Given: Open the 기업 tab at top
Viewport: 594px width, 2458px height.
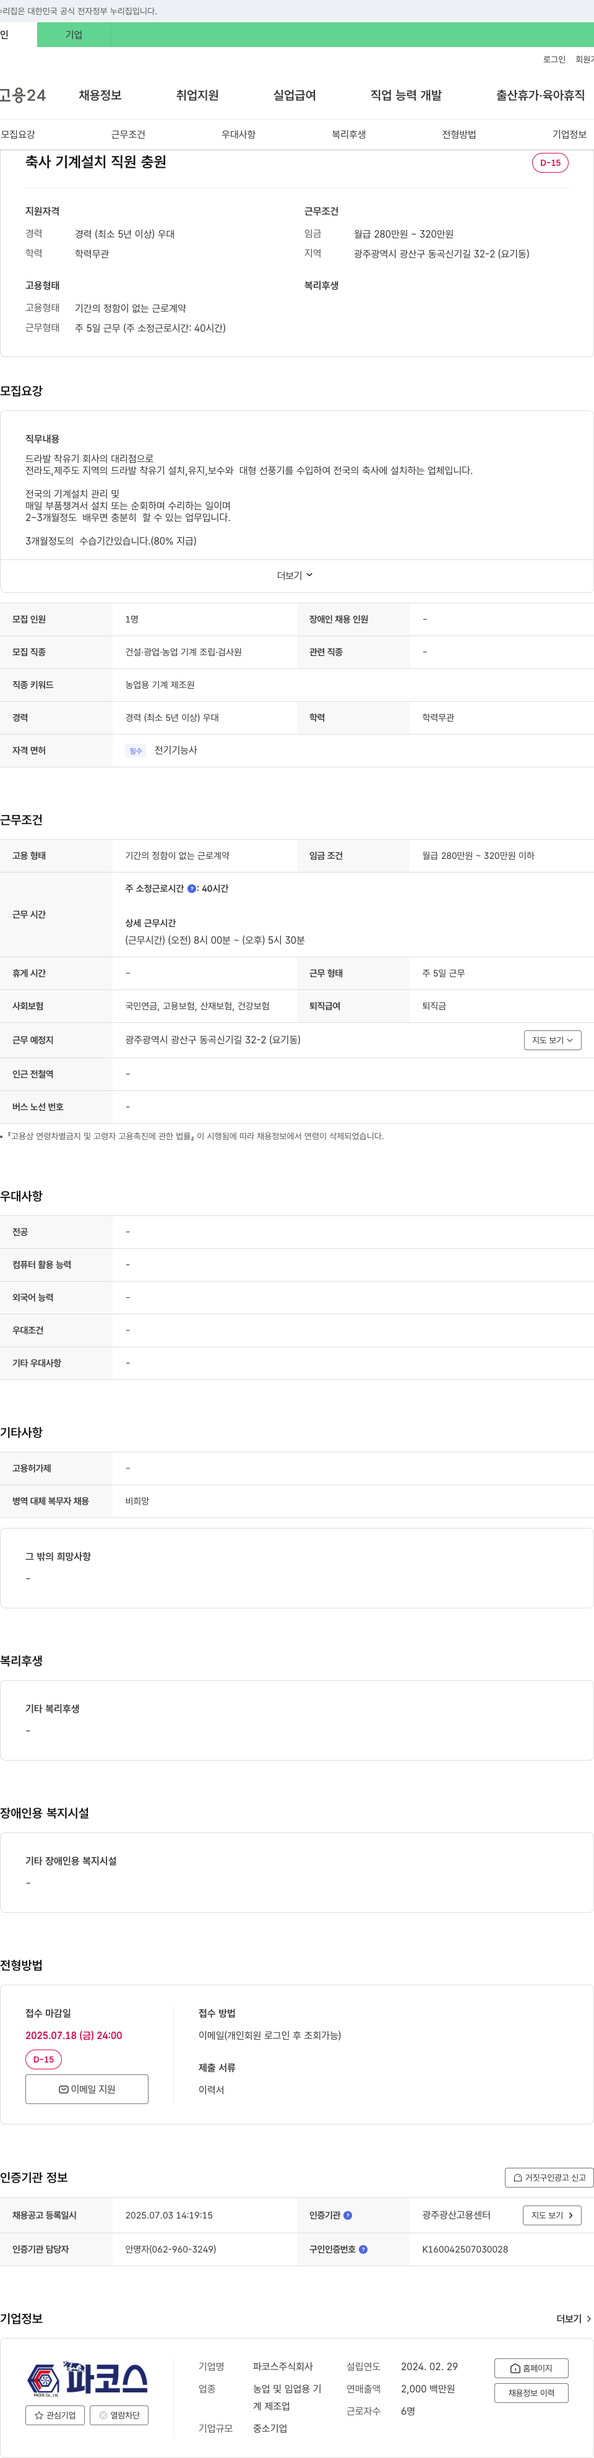Looking at the screenshot, I should click(x=74, y=35).
